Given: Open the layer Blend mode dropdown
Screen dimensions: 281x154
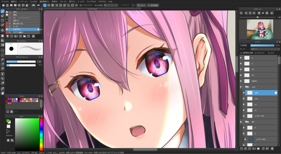Looking at the screenshot, I should [265, 49].
